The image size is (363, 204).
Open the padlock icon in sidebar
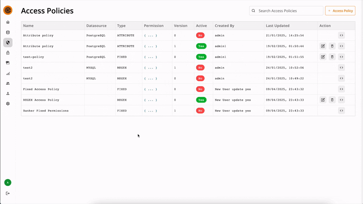pos(8,53)
